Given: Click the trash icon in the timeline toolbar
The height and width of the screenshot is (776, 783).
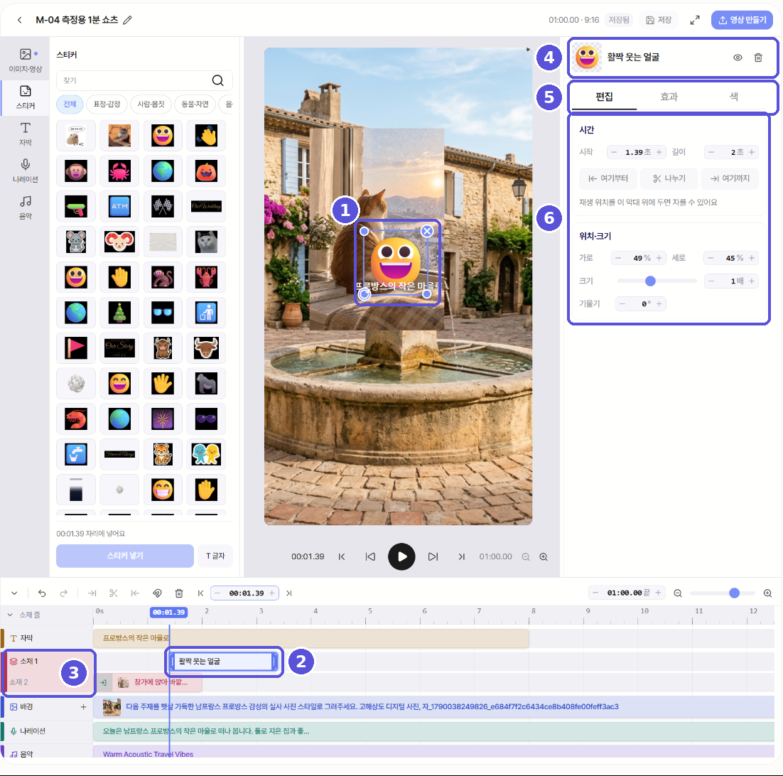Looking at the screenshot, I should pyautogui.click(x=179, y=593).
